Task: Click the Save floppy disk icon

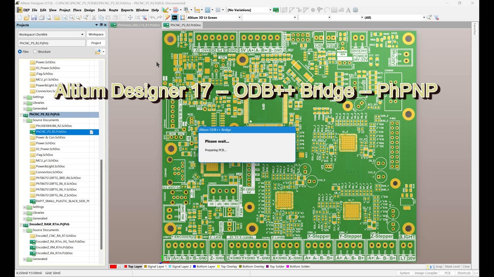Action: point(34,18)
